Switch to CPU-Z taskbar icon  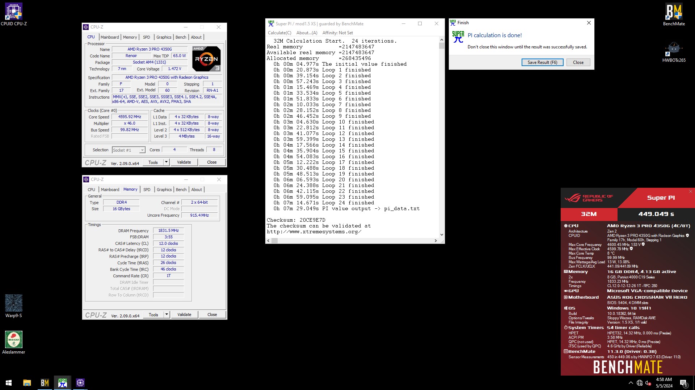pos(80,383)
